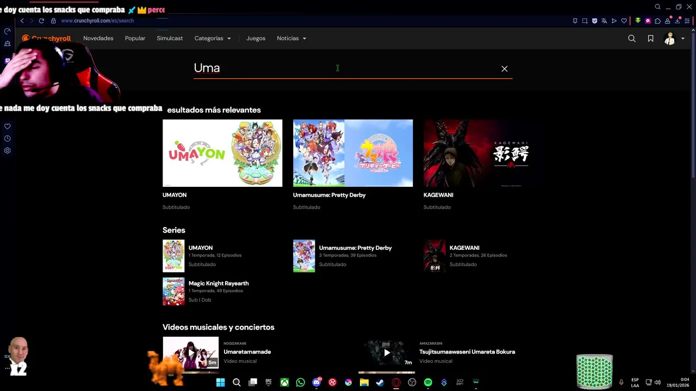
Task: Open Popular in the navigation bar
Action: click(135, 39)
